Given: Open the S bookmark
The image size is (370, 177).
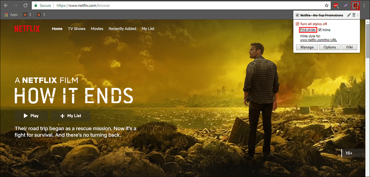Looking at the screenshot, I should tap(41, 15).
